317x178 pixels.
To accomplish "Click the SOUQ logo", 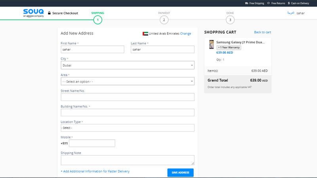I will pos(33,13).
